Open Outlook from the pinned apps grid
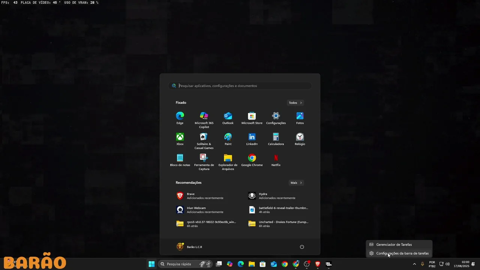480x270 pixels. pos(228,118)
